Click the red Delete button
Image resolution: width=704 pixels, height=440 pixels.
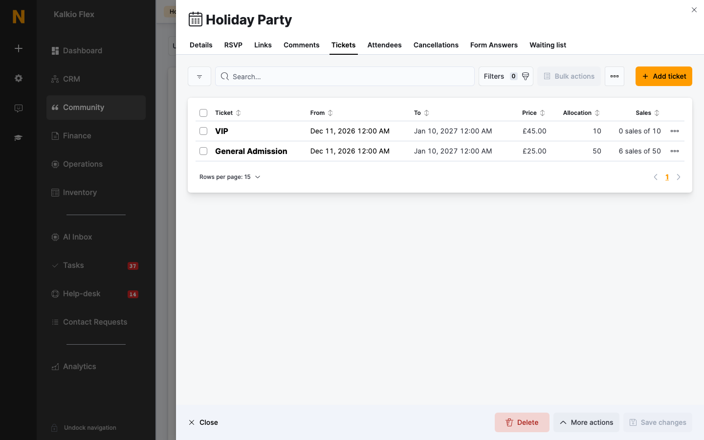click(522, 422)
